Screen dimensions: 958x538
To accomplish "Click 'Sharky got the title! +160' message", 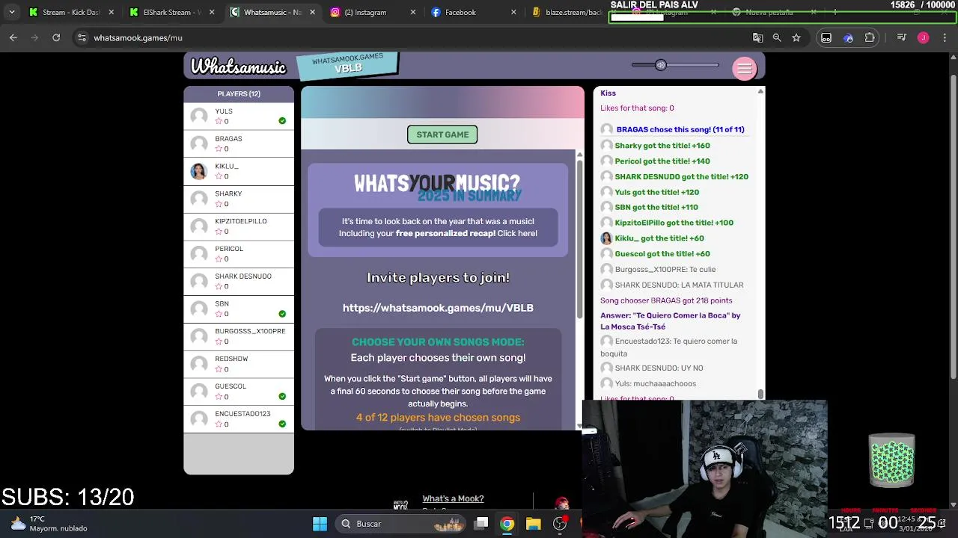I will point(662,146).
